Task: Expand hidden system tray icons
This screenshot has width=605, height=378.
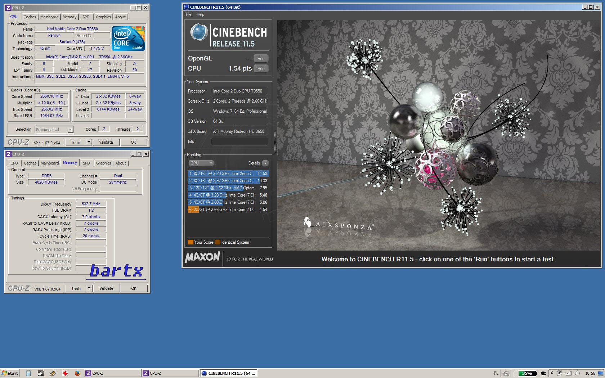Action: (x=552, y=373)
